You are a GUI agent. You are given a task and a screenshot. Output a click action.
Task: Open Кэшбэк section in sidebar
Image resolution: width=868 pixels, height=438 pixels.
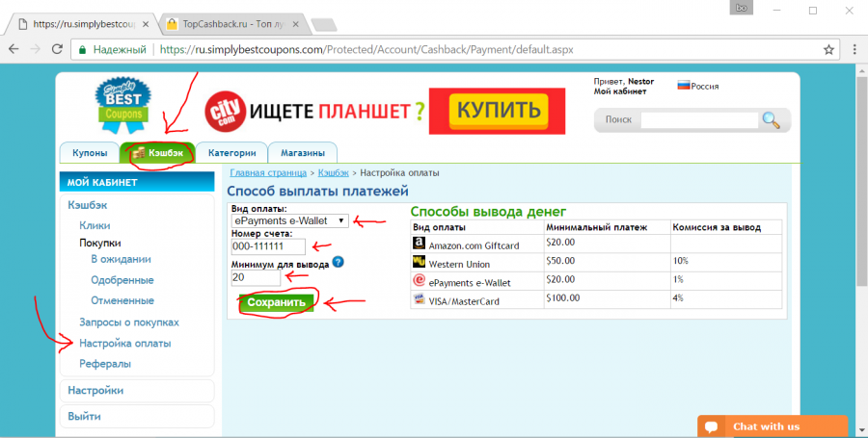click(x=88, y=205)
